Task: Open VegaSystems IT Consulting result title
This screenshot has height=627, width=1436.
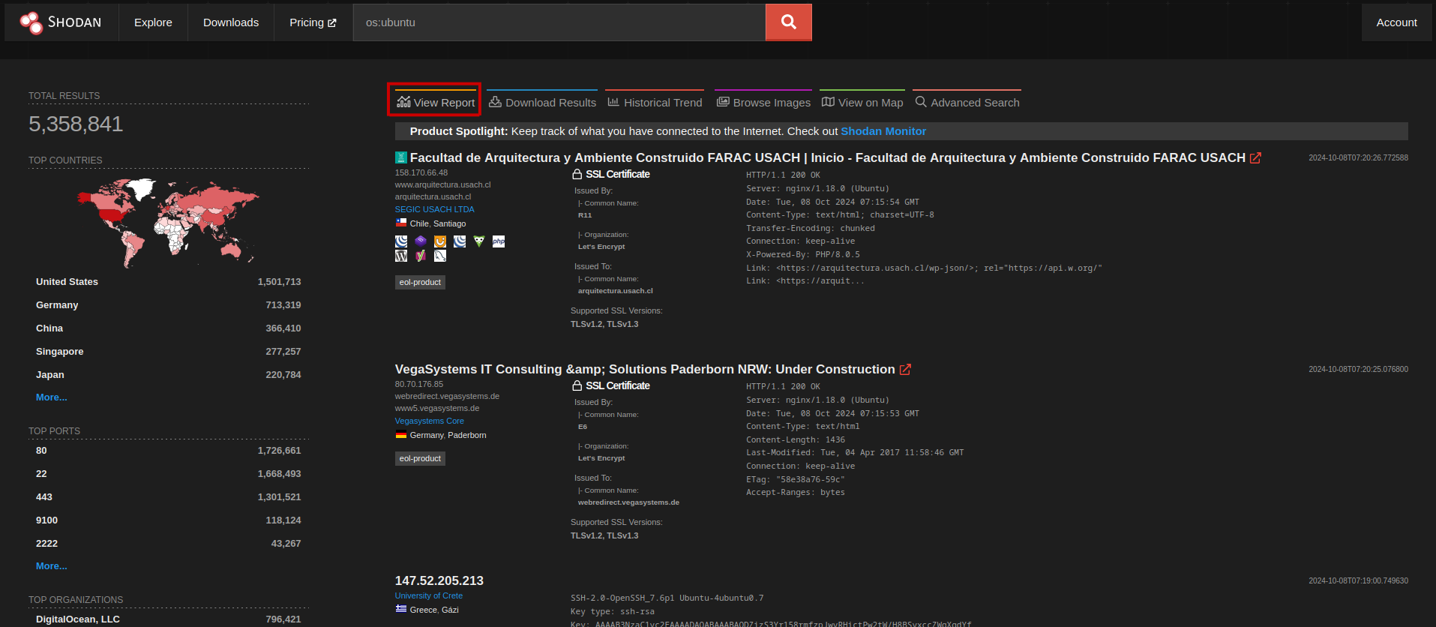Action: click(645, 369)
